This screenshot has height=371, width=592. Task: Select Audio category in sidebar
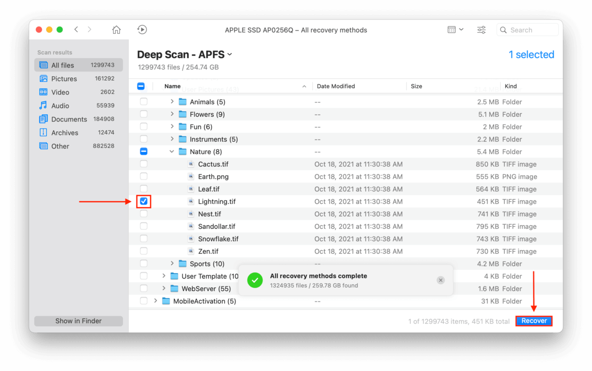(x=78, y=106)
